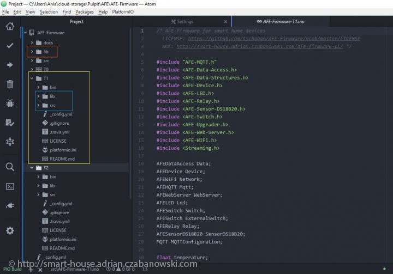The height and width of the screenshot is (274, 393).
Task: Open the Terminal icon in left toolbar
Action: [10, 186]
